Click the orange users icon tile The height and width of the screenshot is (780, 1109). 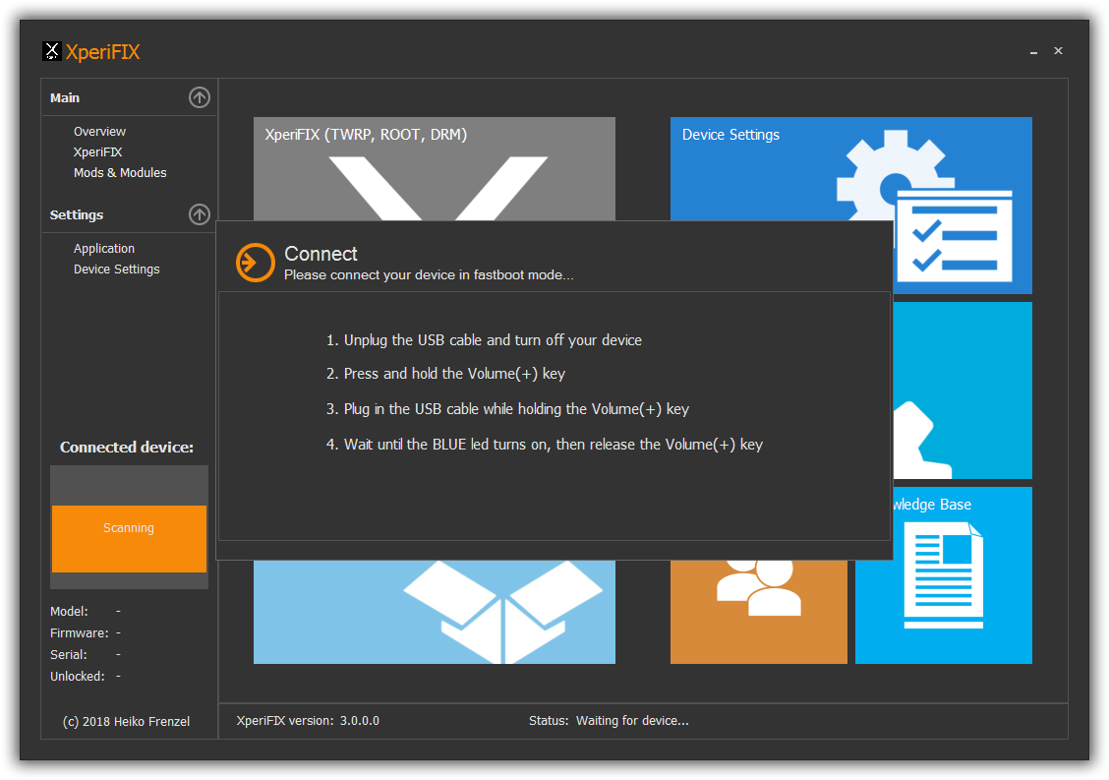click(x=759, y=612)
